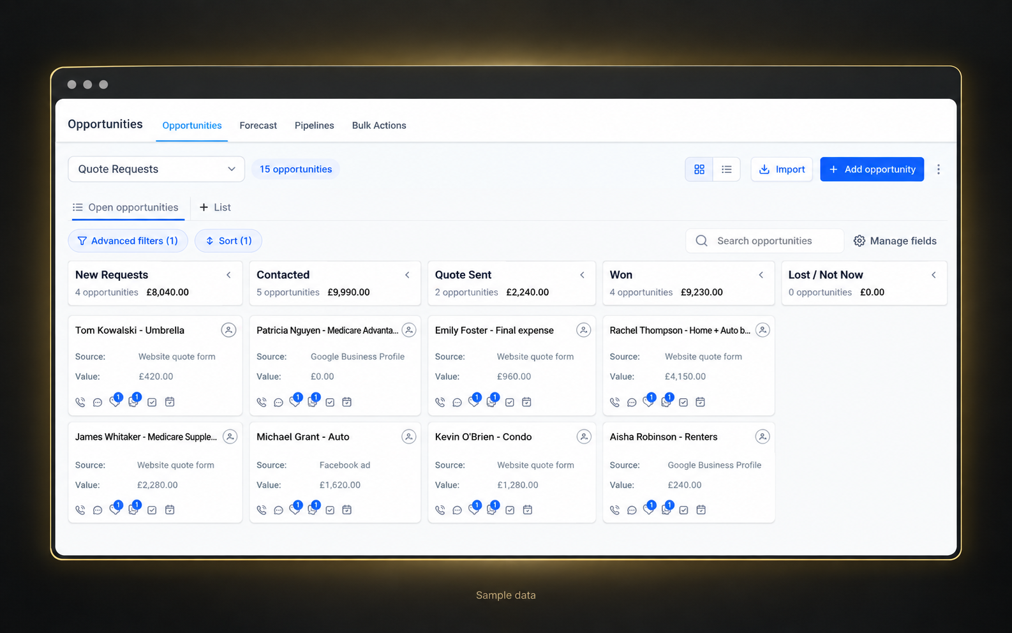Open Aisha Robinson - Renters card title
The image size is (1012, 633).
[664, 437]
